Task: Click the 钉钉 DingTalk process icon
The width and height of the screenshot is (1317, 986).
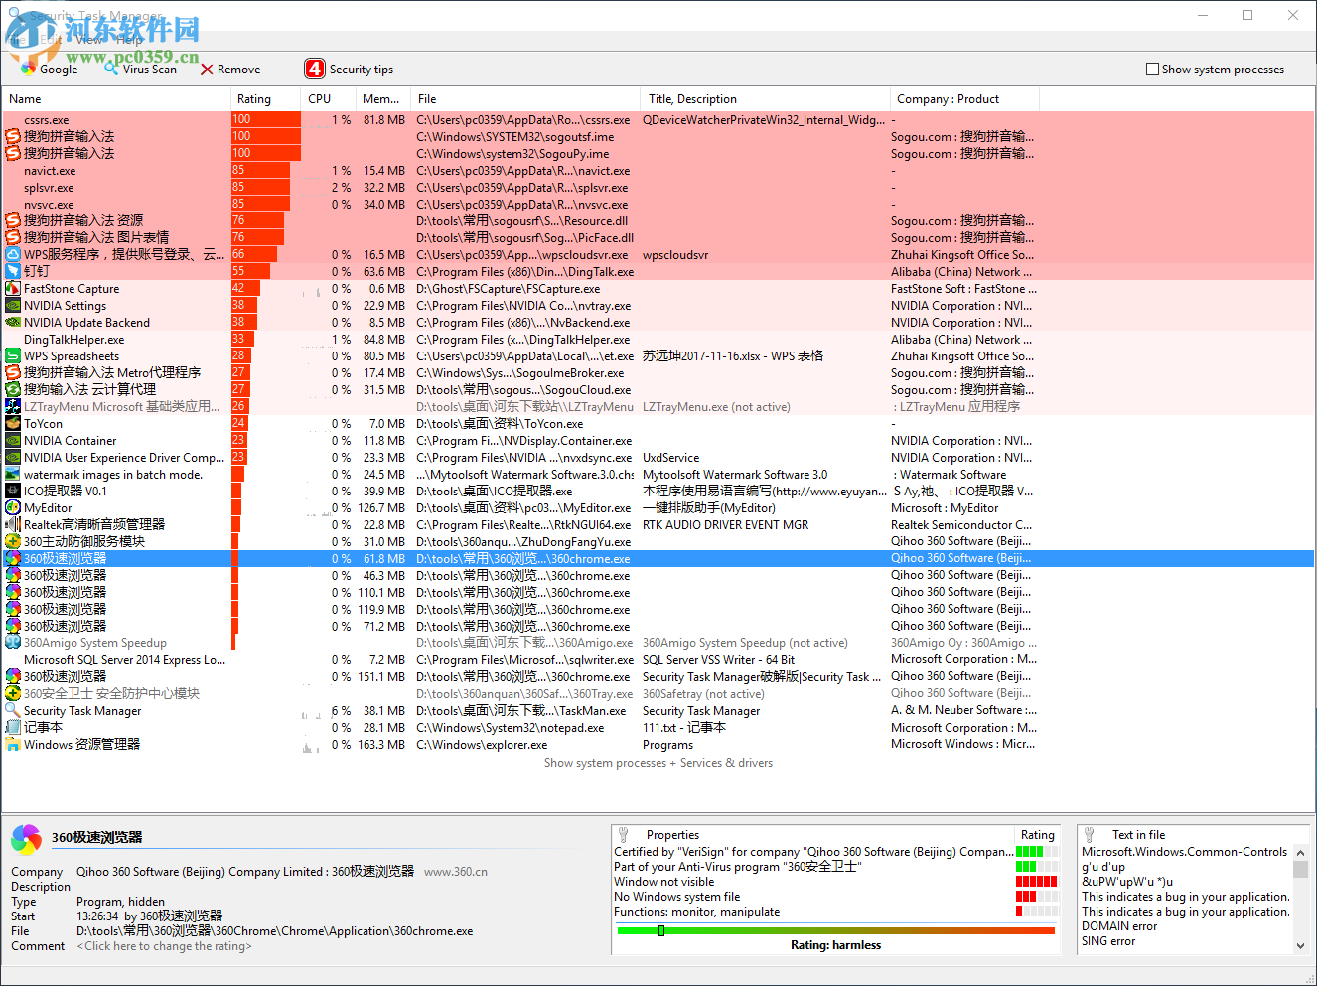Action: [12, 271]
